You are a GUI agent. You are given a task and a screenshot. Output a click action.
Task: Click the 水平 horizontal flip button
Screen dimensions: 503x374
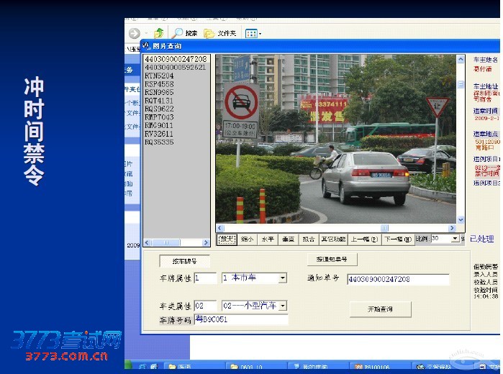[x=268, y=240]
